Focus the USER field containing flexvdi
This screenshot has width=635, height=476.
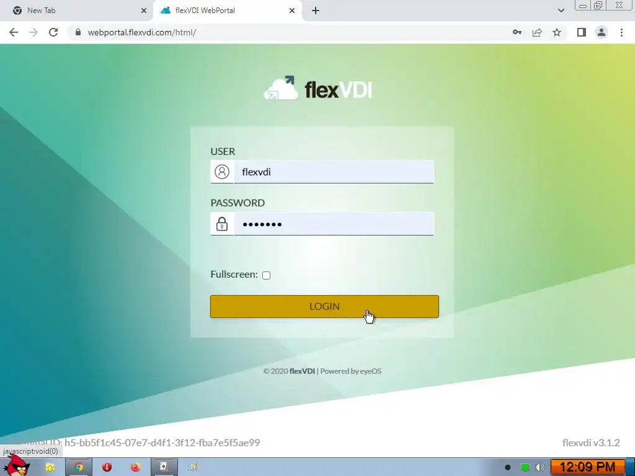pyautogui.click(x=334, y=172)
